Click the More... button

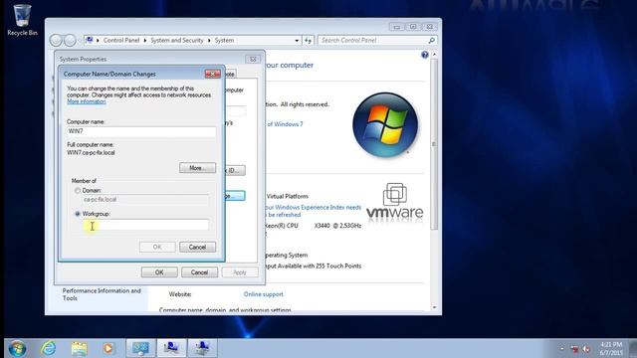(197, 168)
